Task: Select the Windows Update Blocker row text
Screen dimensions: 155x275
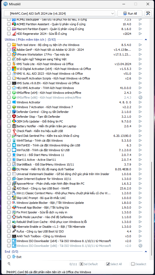Action: 50,203
